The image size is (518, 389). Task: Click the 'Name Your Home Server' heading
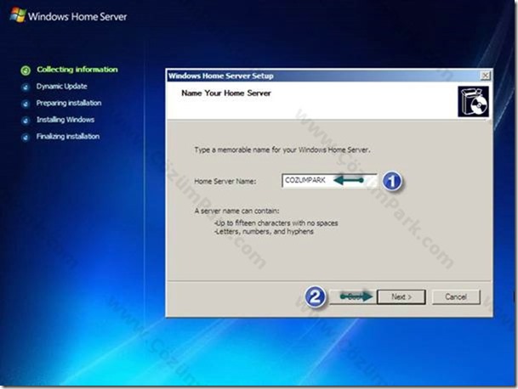tap(226, 93)
